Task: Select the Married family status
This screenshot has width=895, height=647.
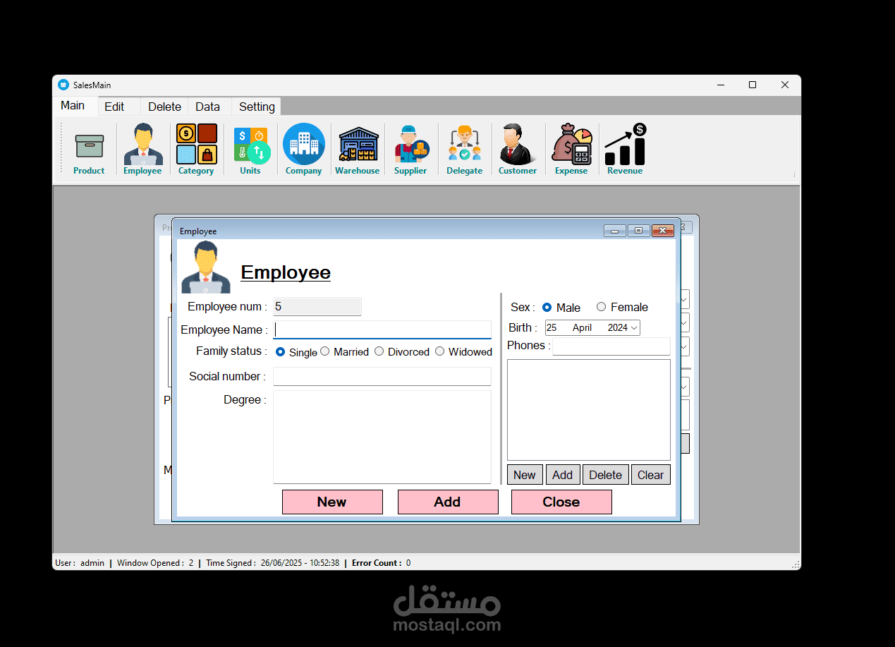Action: pyautogui.click(x=344, y=351)
